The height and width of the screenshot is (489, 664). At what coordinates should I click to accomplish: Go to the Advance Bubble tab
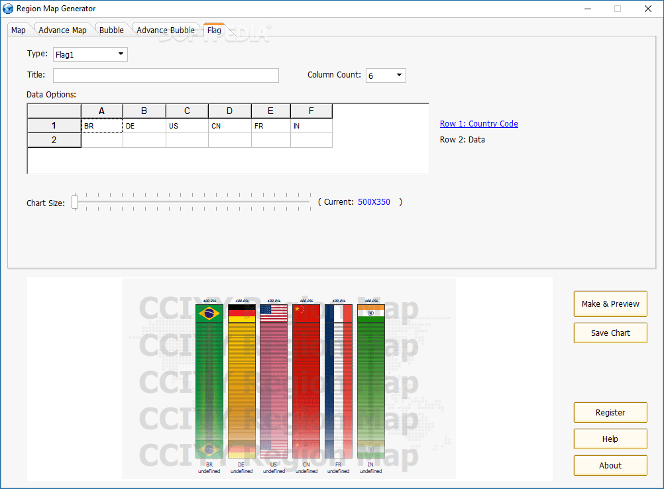166,30
